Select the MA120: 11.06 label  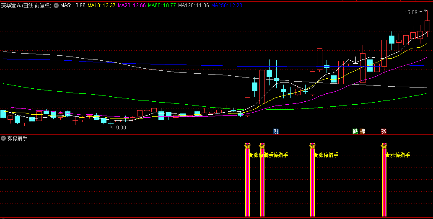click(194, 5)
